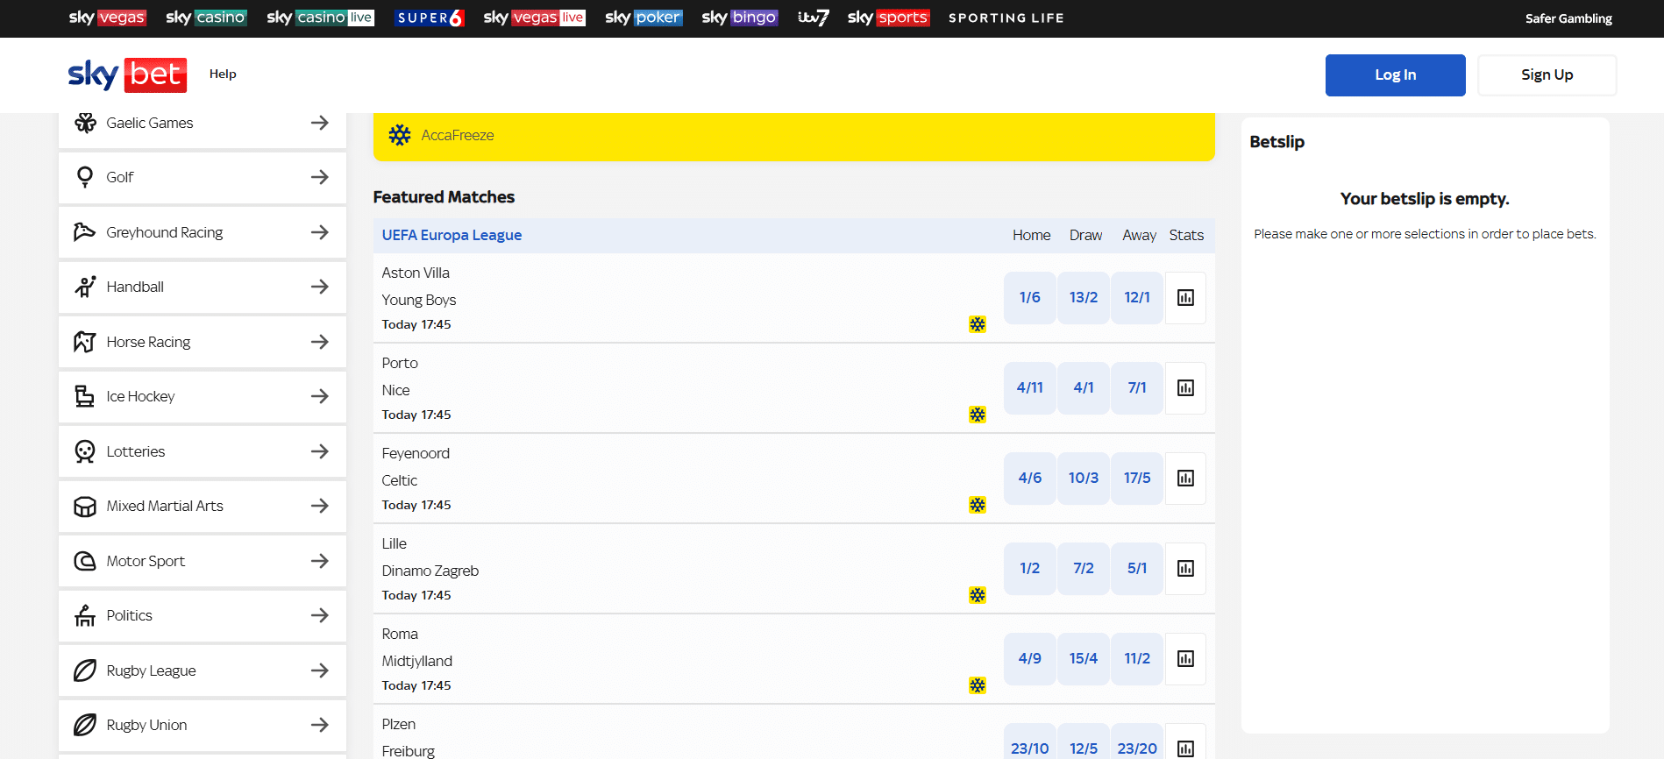Select Lille home odds 1/2

pyautogui.click(x=1029, y=569)
